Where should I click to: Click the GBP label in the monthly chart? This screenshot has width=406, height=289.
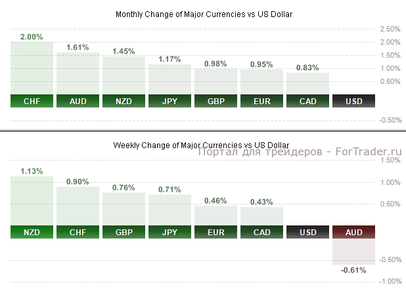pyautogui.click(x=215, y=101)
